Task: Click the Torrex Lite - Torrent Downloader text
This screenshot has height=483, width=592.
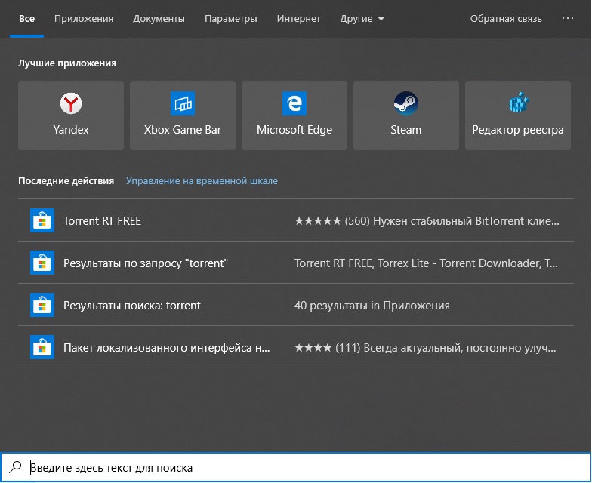Action: (x=458, y=263)
